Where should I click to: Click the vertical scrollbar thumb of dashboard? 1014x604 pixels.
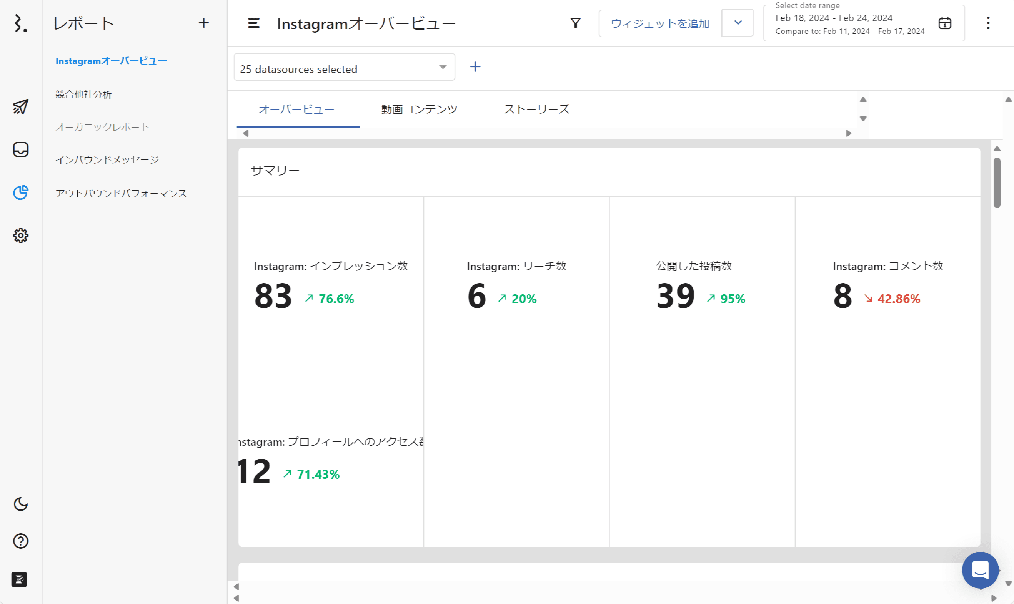996,183
